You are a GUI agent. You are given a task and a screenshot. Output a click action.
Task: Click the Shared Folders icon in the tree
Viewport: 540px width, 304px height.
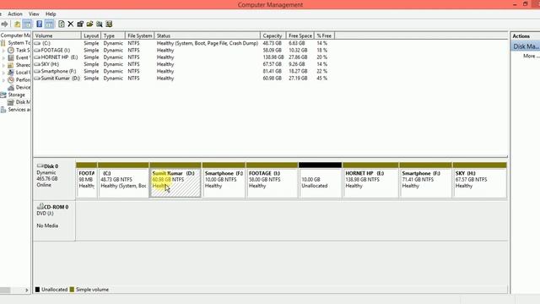click(11, 65)
